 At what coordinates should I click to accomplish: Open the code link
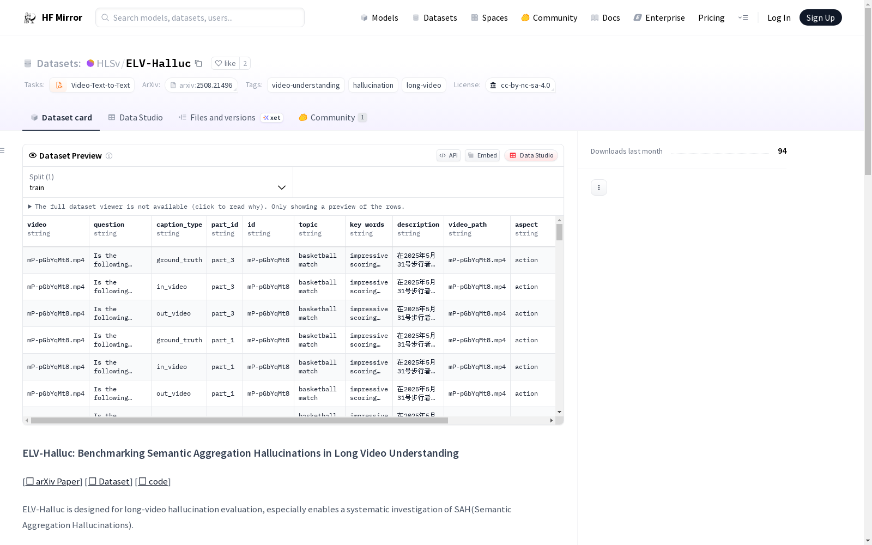153,482
